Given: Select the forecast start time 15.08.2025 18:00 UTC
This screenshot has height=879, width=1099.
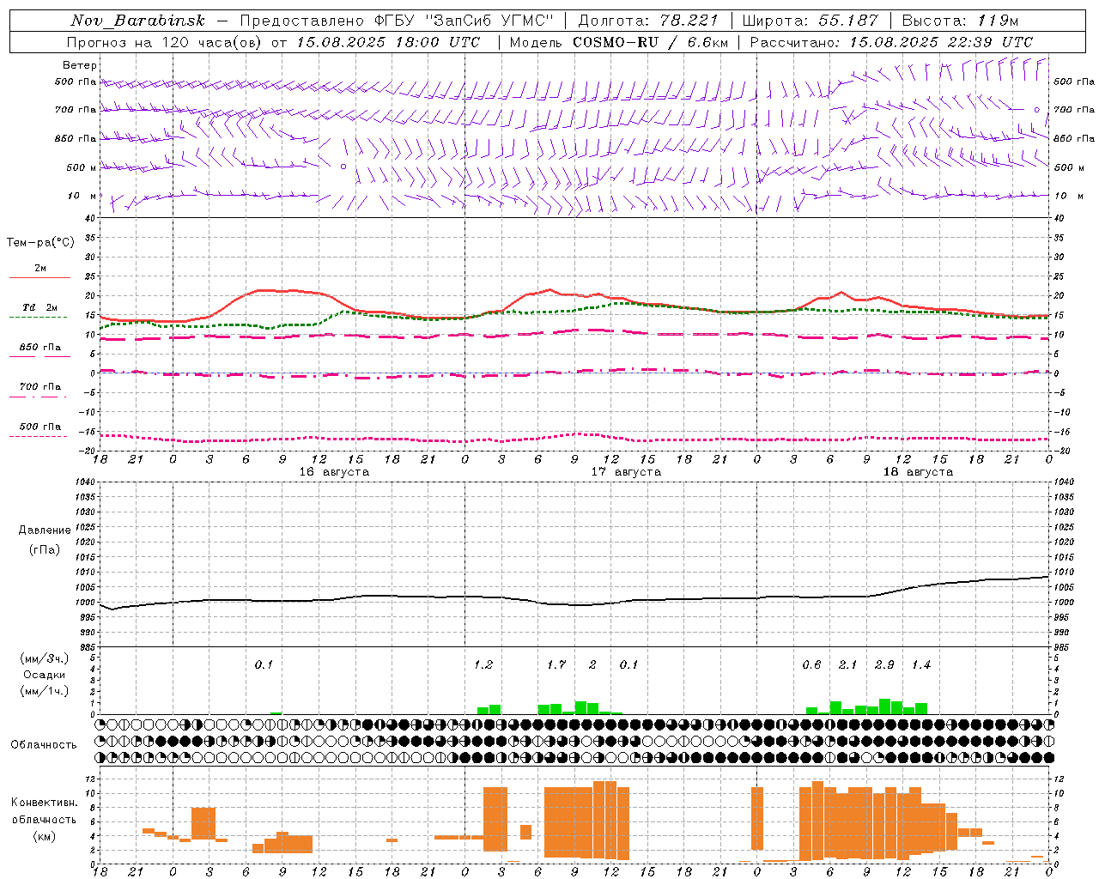Looking at the screenshot, I should pos(389,42).
